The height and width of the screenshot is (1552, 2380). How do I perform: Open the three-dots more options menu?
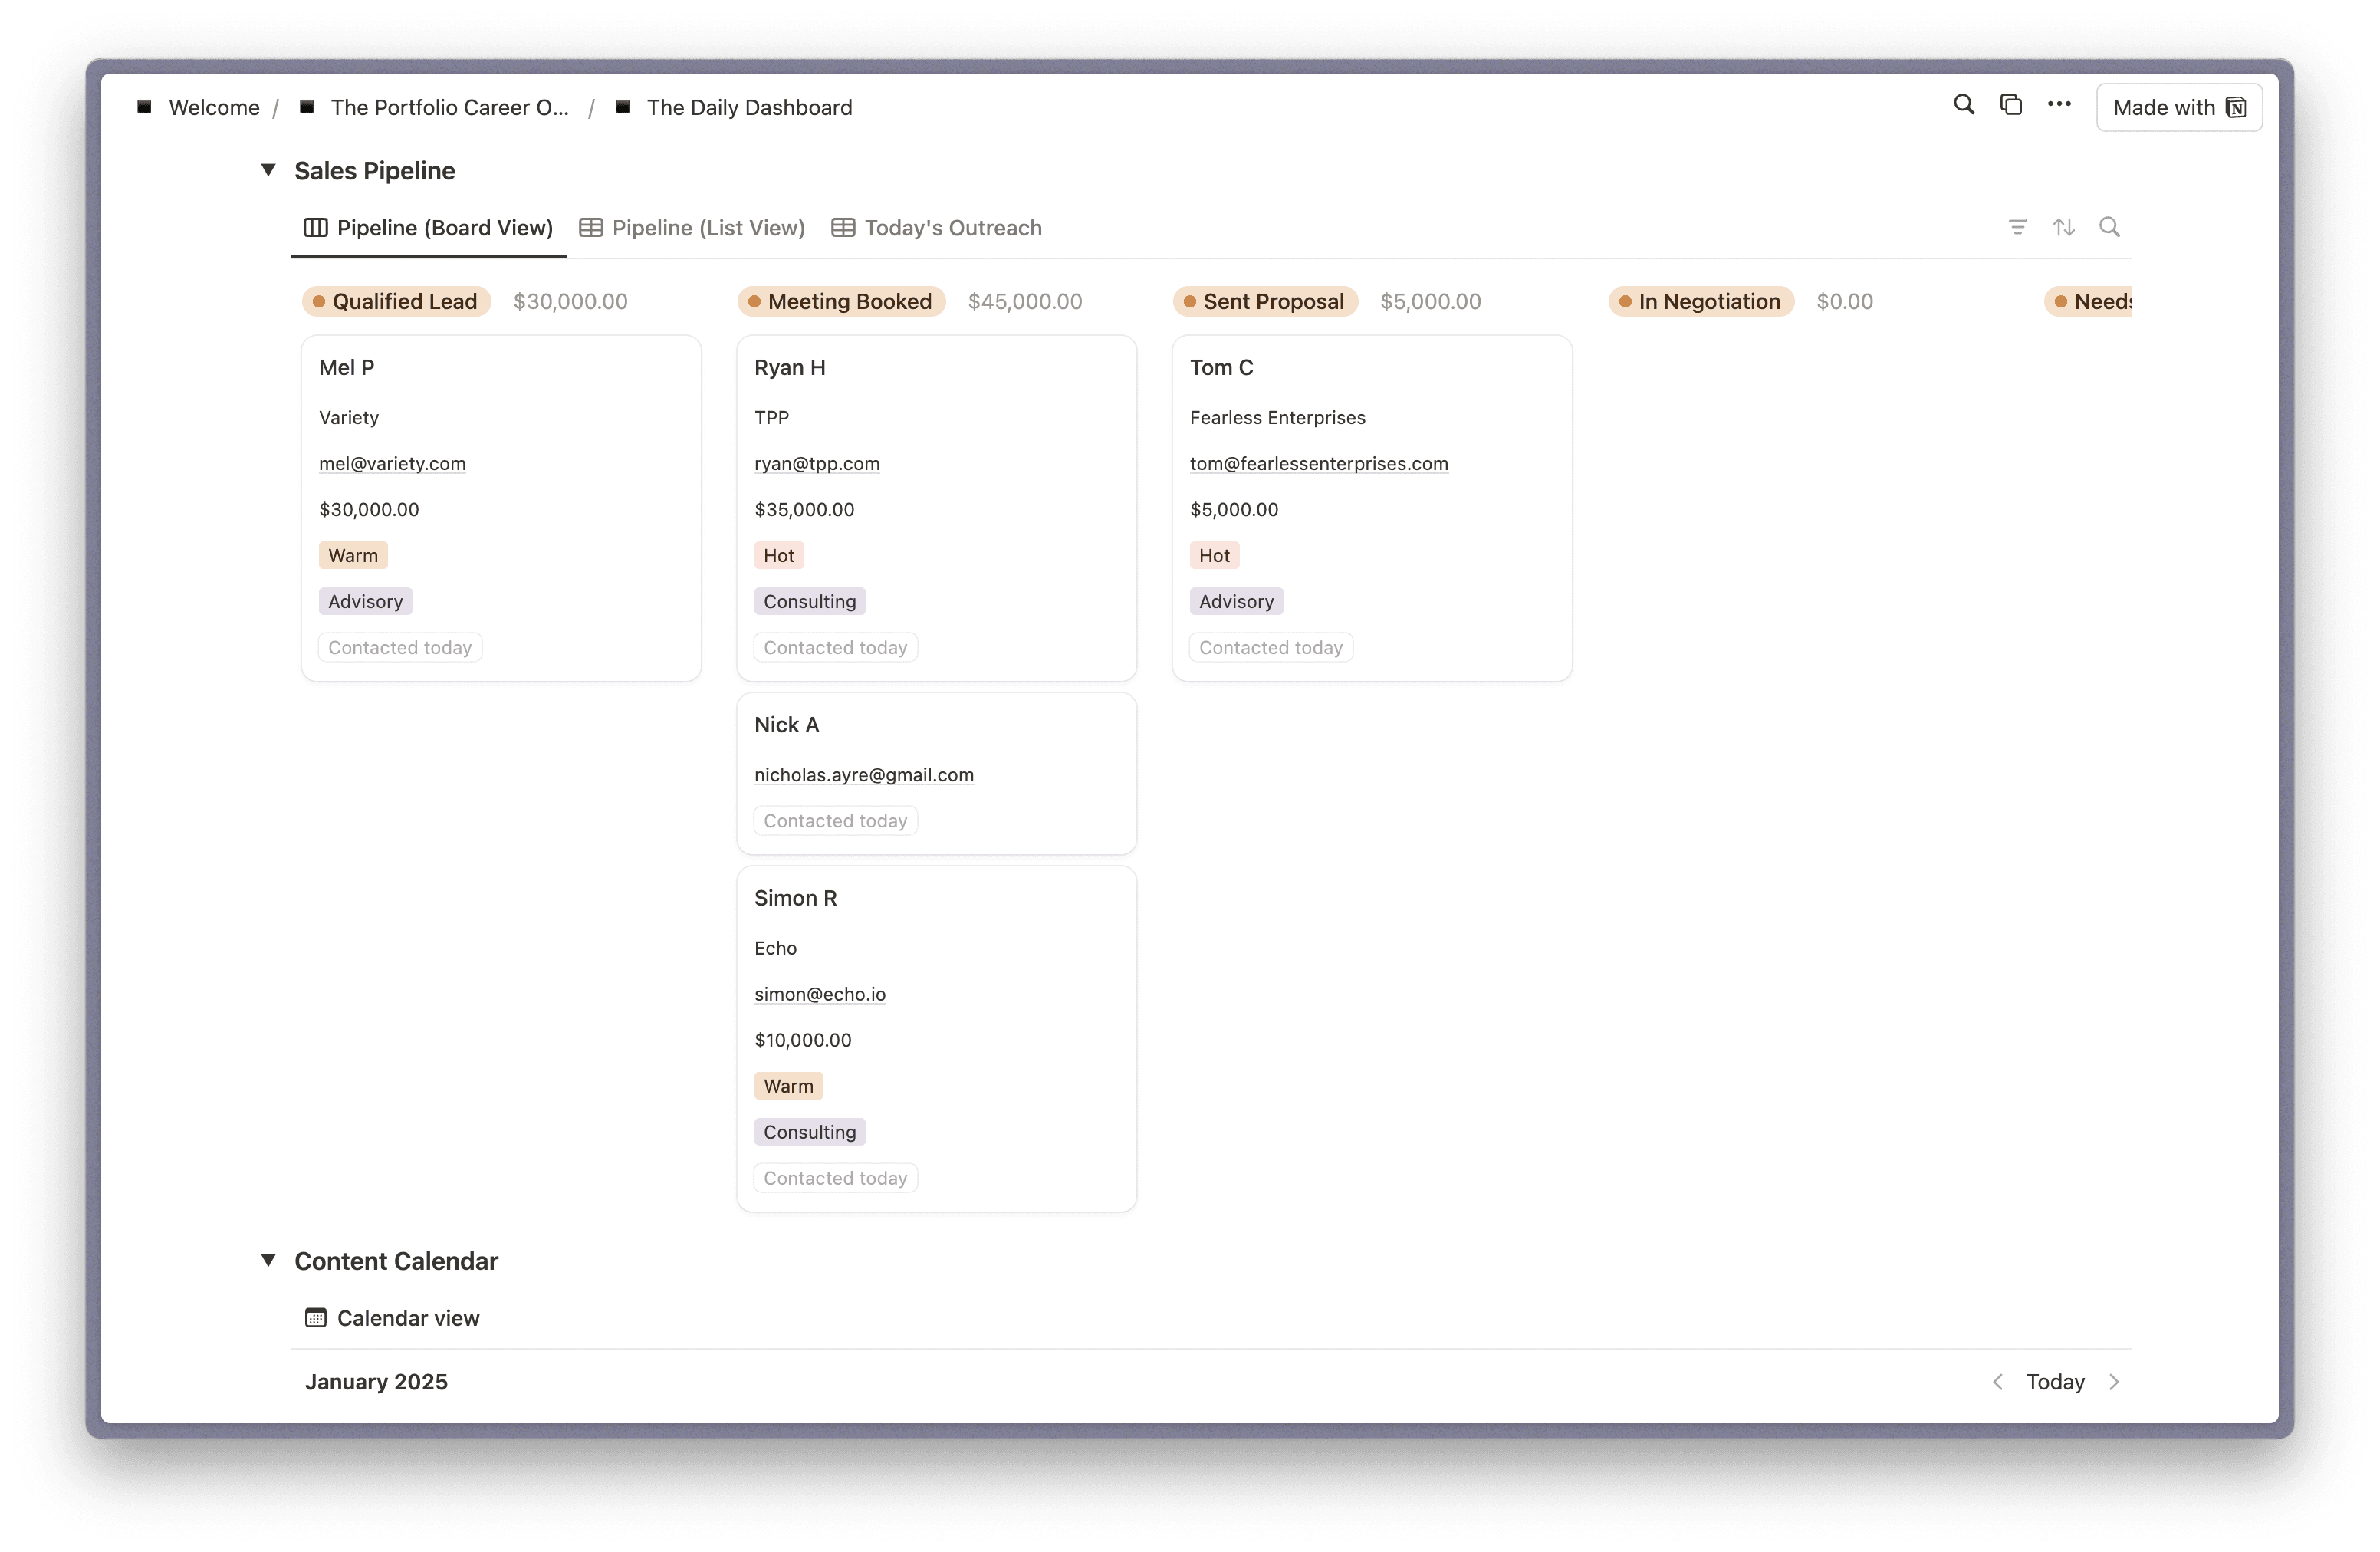coord(2058,105)
